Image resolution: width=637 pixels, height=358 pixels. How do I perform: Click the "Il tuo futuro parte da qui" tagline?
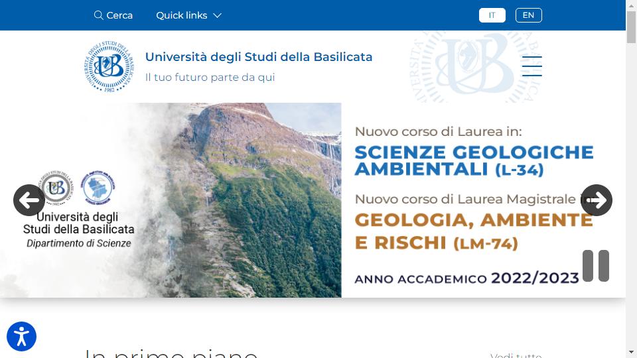(x=210, y=77)
